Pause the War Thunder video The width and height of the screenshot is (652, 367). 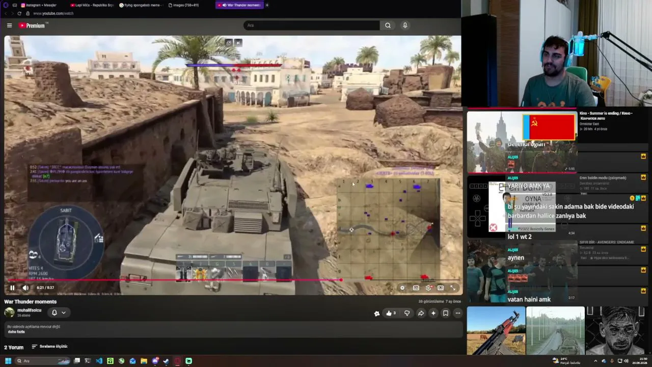[x=12, y=287]
